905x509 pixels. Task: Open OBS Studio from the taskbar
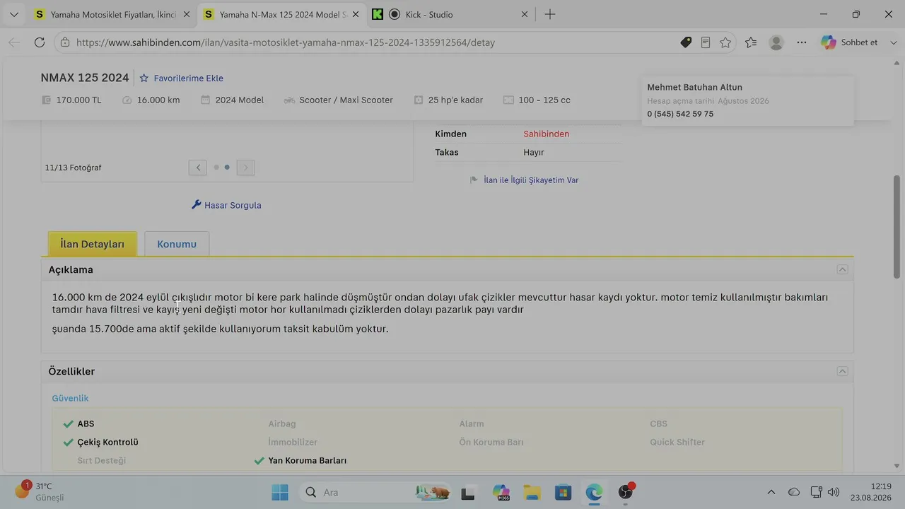point(626,492)
